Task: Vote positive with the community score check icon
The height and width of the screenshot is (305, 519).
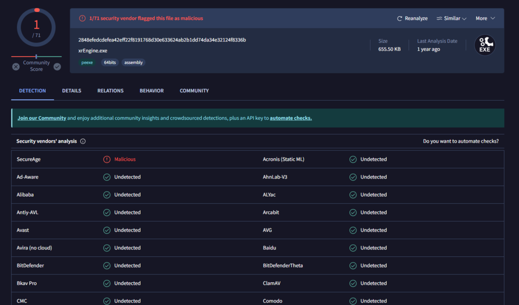Action: (x=57, y=66)
